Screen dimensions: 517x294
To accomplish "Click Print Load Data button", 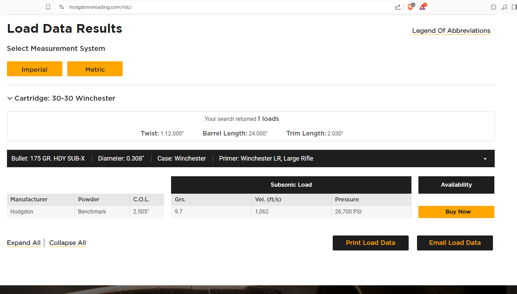I will point(370,243).
